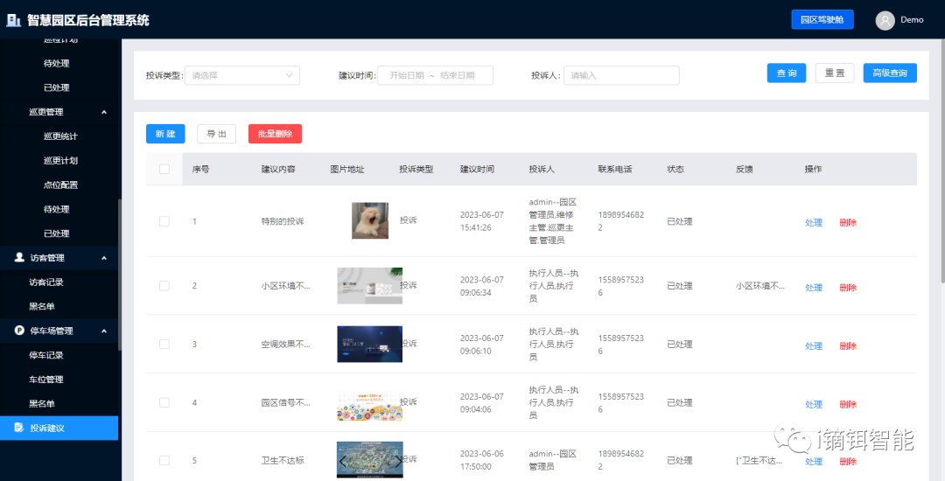The width and height of the screenshot is (945, 481).
Task: Open the 投诉类型 dropdown
Action: click(x=242, y=75)
